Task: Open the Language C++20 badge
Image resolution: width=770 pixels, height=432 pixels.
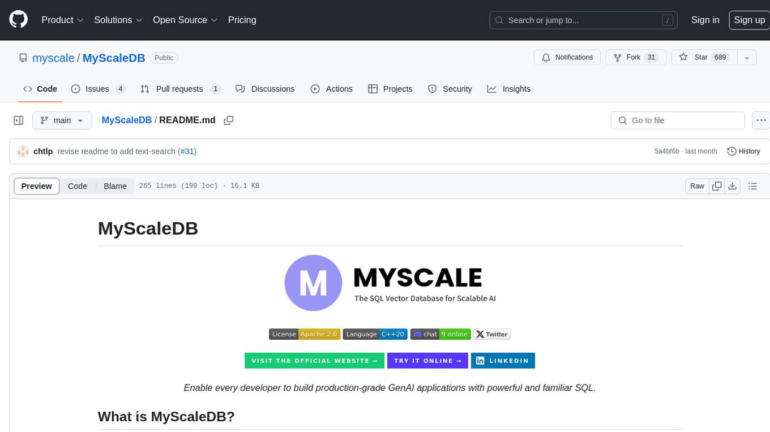Action: pos(375,334)
